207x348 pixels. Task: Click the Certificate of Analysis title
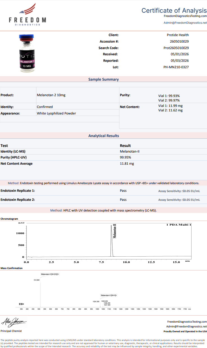pos(174,10)
